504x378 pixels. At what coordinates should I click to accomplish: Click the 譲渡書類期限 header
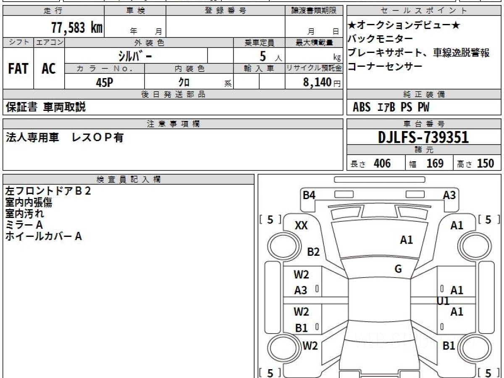pos(314,11)
